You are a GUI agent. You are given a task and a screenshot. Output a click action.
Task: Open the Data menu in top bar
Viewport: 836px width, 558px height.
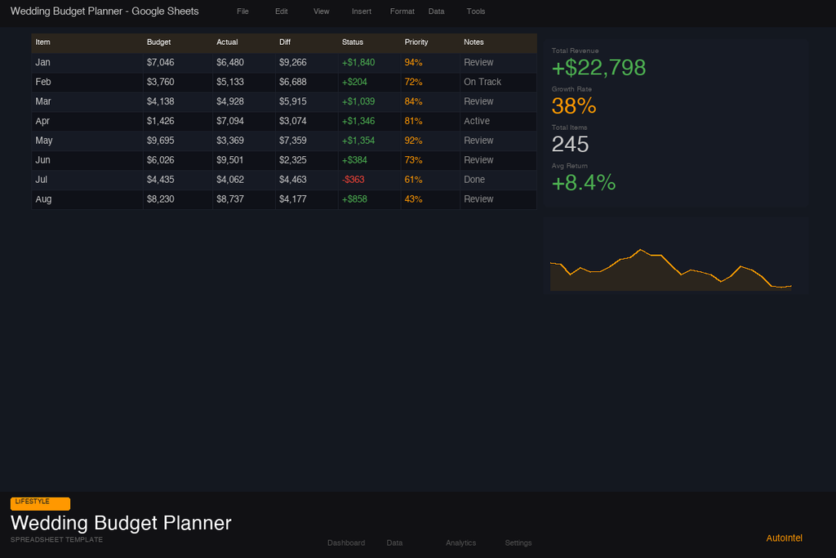coord(436,11)
